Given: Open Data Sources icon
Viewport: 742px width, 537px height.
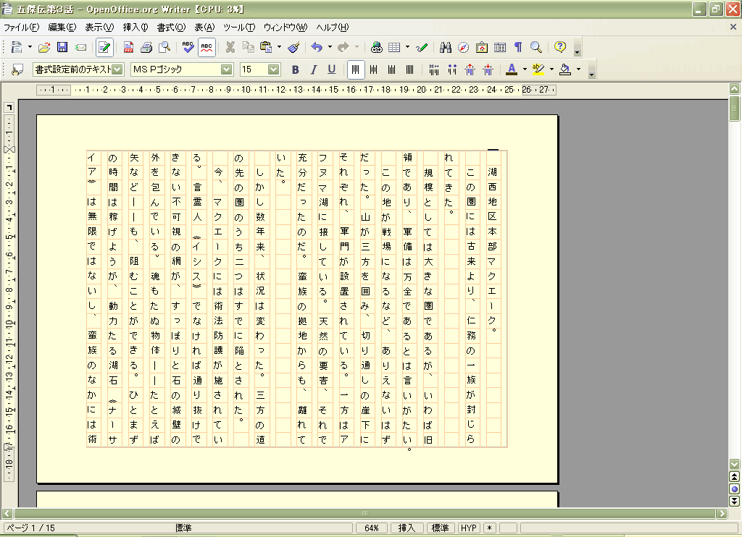Looking at the screenshot, I should coord(500,47).
